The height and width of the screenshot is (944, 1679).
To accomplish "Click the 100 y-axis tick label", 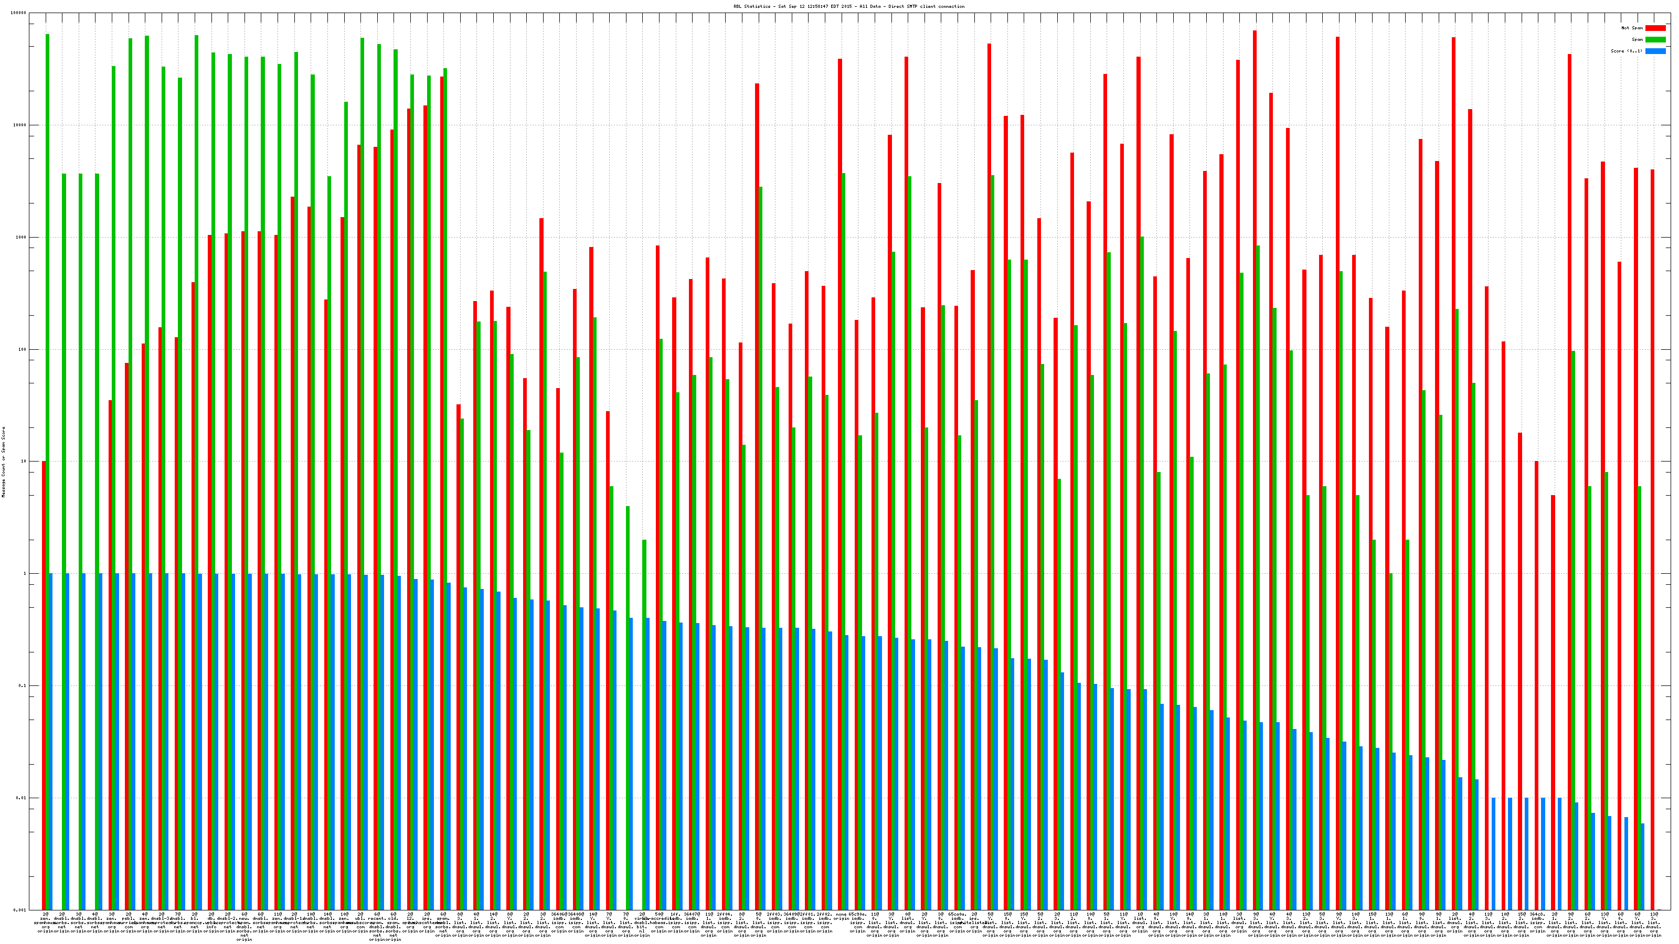I will tap(23, 349).
